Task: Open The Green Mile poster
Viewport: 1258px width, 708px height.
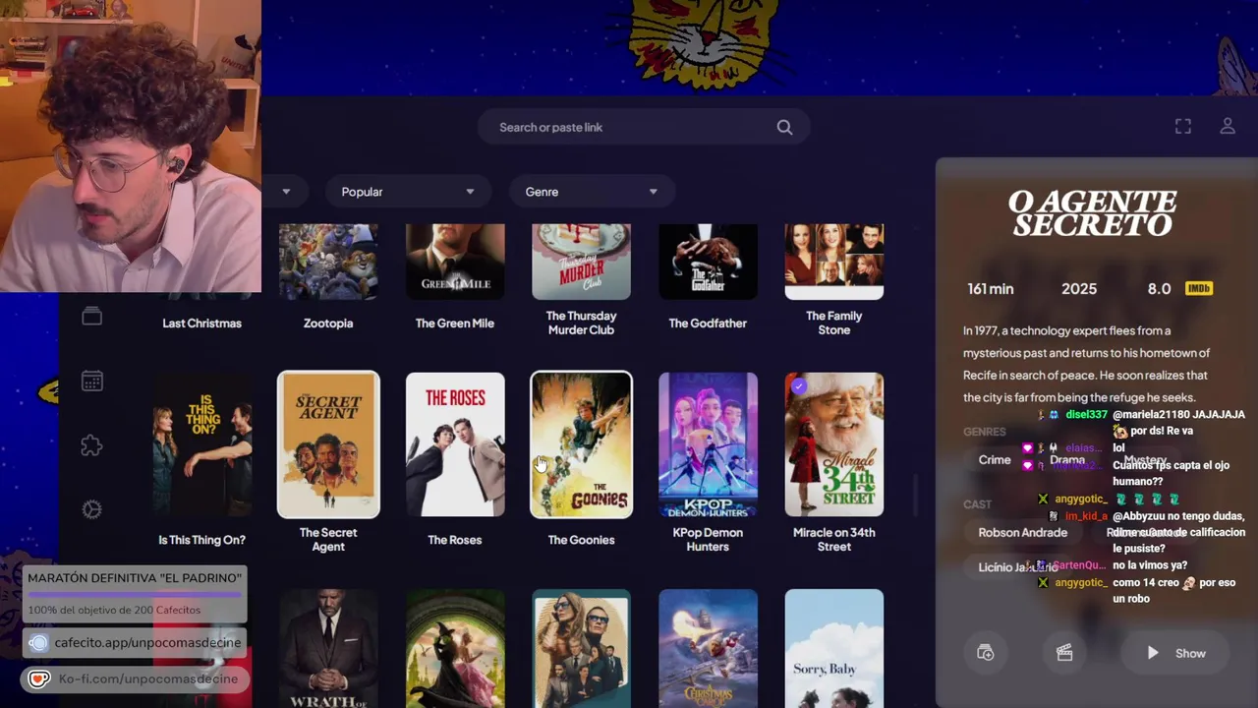Action: pos(455,262)
